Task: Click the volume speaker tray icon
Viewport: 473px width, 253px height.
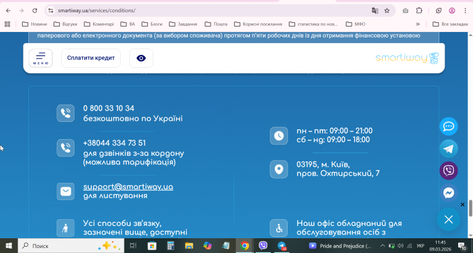Action: [400, 246]
